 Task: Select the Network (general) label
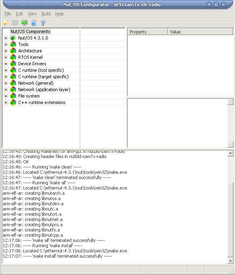pyautogui.click(x=36, y=83)
